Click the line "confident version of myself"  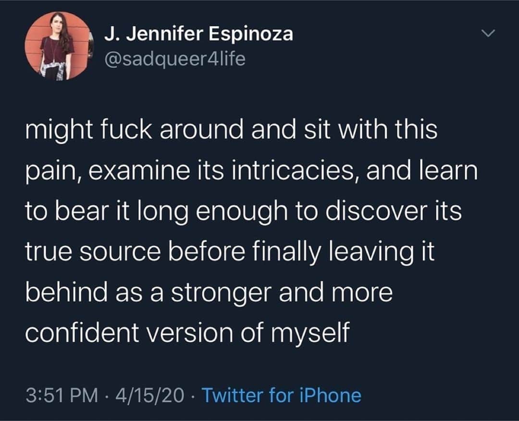point(187,333)
